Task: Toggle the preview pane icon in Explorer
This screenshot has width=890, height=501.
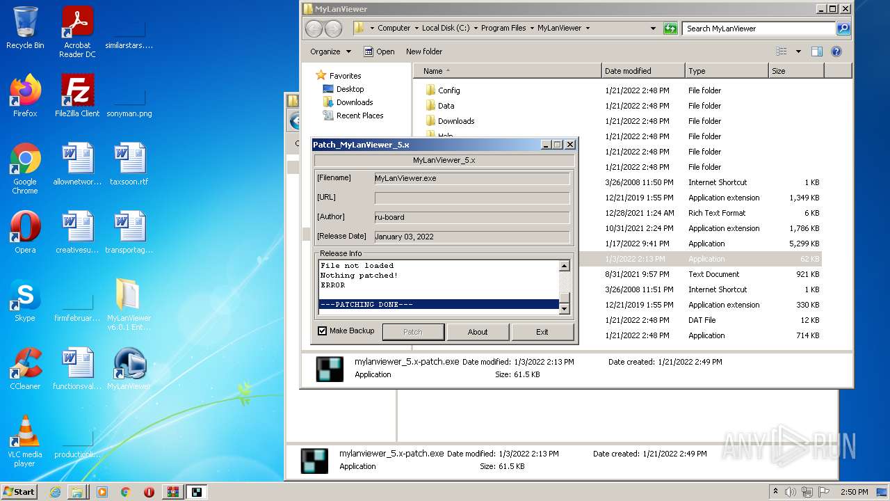Action: coord(817,51)
